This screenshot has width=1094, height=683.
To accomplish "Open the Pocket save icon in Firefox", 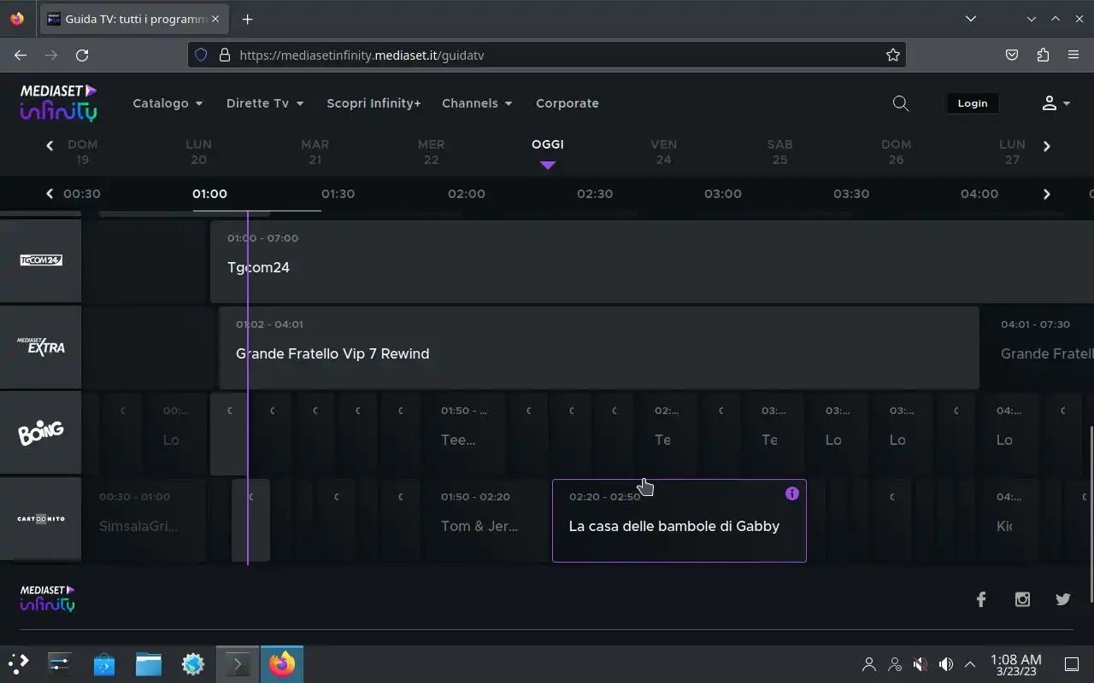I will point(1012,55).
